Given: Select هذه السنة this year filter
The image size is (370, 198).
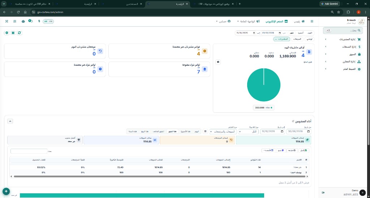Looking at the screenshot, I should pyautogui.click(x=133, y=131).
